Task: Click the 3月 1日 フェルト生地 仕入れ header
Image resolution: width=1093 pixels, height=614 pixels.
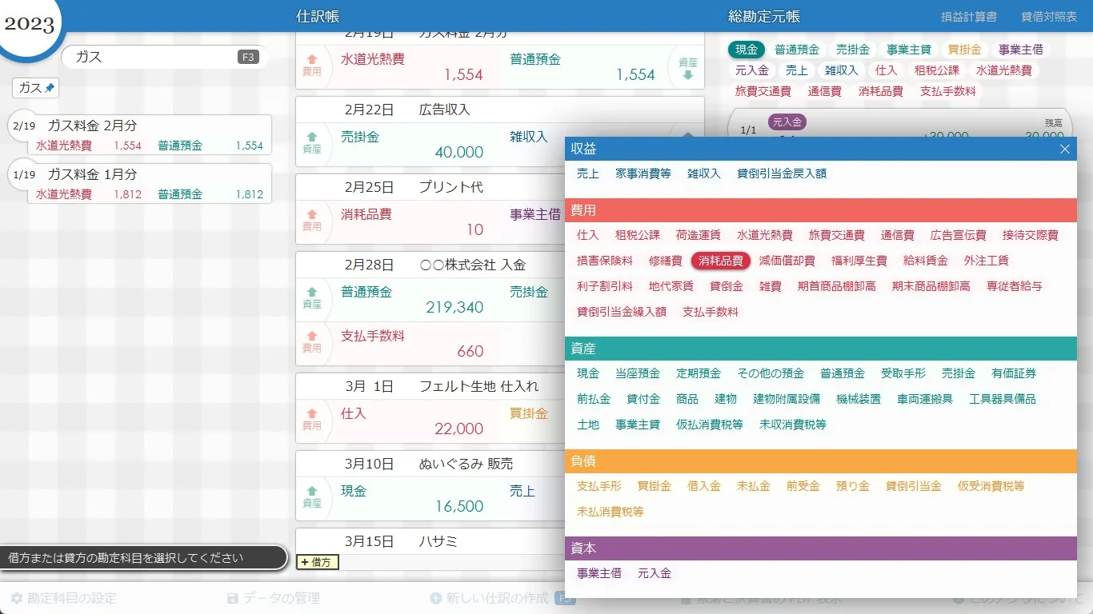Action: pyautogui.click(x=430, y=386)
